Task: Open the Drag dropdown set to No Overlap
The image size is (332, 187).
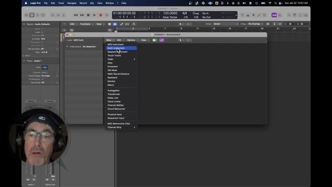Action: click(255, 24)
